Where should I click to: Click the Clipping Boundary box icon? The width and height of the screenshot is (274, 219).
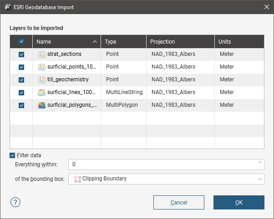[x=77, y=179]
